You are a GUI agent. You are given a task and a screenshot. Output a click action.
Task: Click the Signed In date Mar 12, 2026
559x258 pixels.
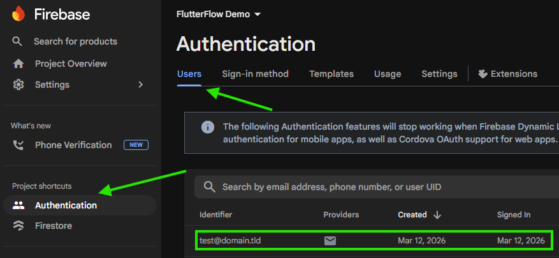[521, 241]
